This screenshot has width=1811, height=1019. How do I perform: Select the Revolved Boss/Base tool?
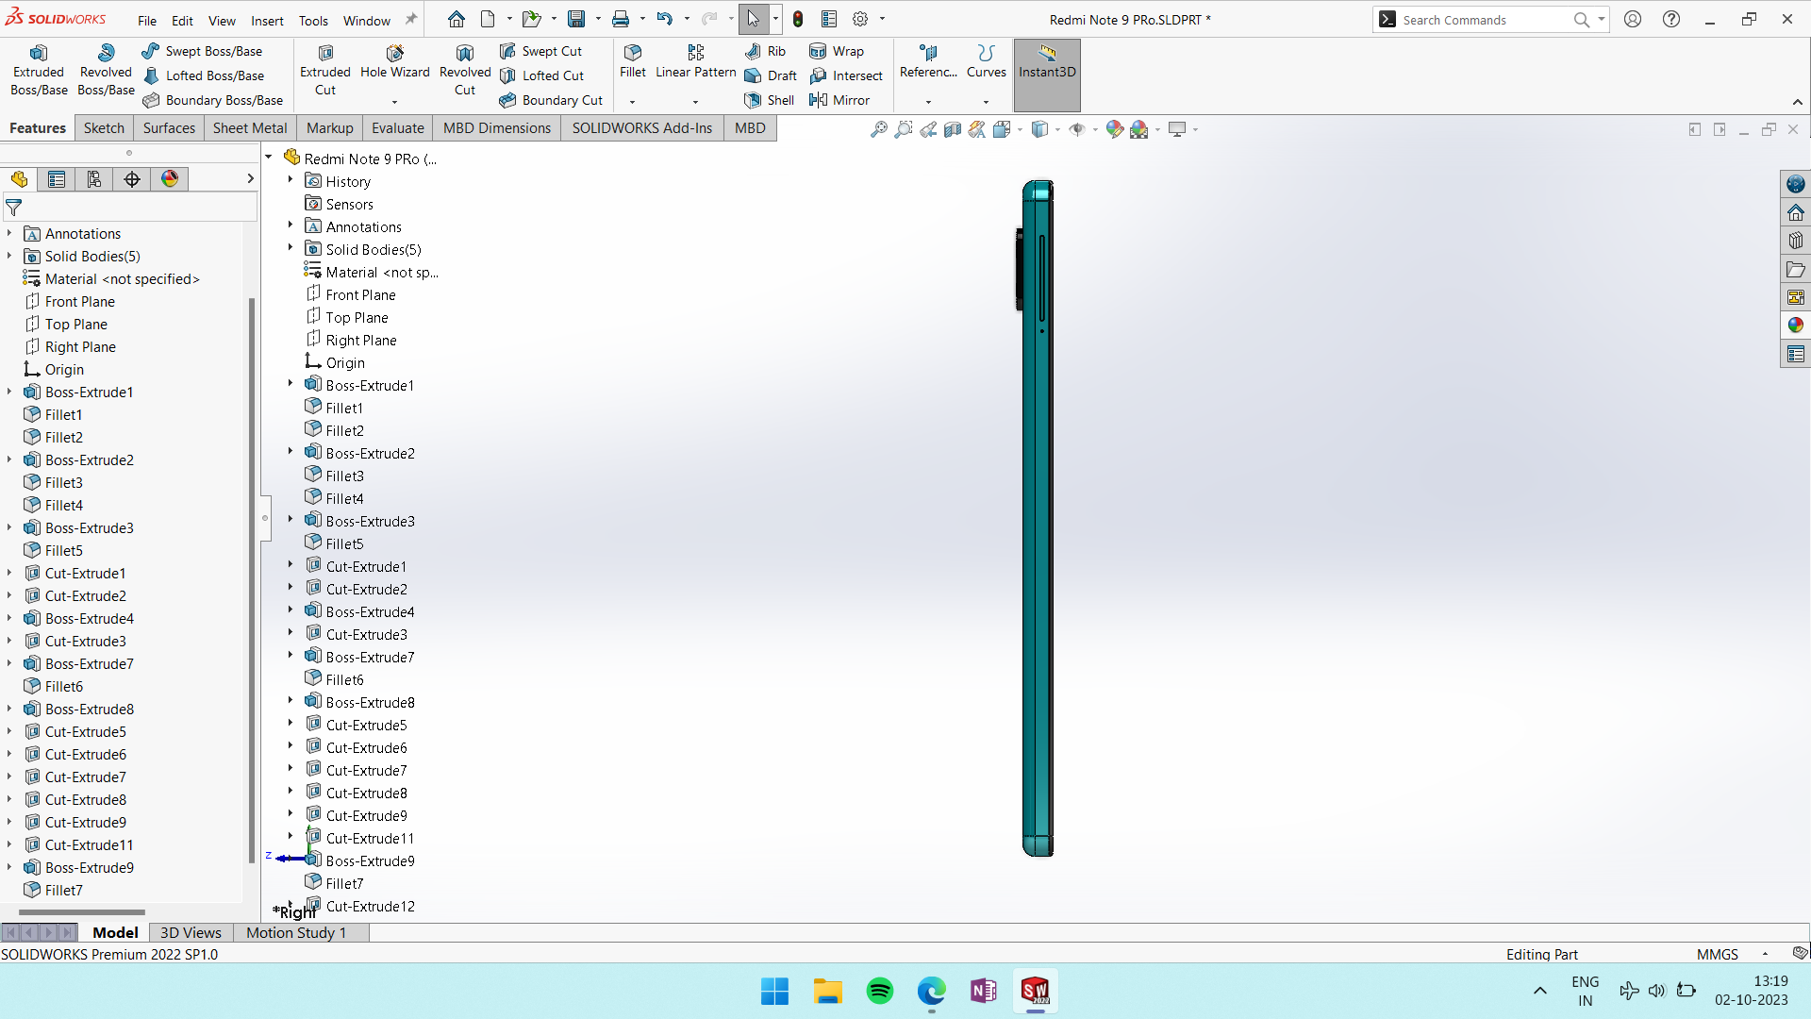(106, 71)
